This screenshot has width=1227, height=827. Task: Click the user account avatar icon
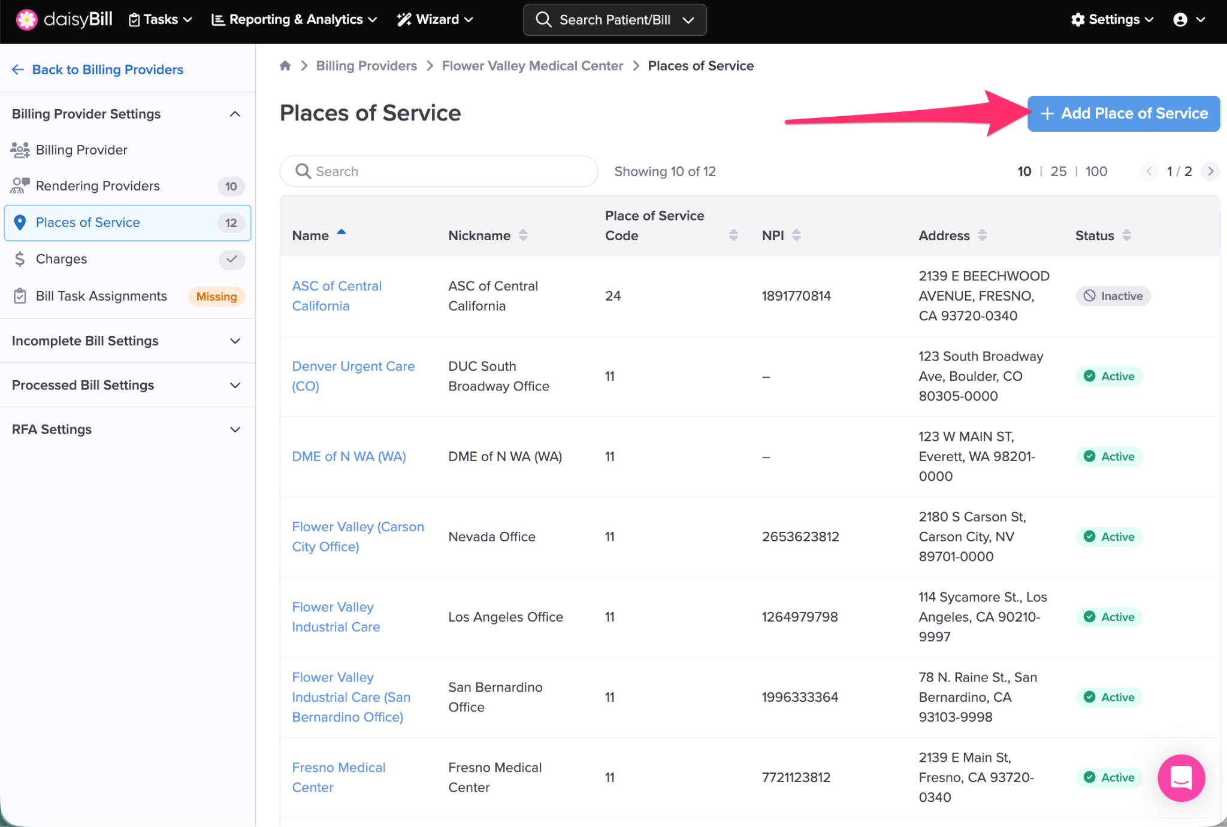pyautogui.click(x=1180, y=20)
